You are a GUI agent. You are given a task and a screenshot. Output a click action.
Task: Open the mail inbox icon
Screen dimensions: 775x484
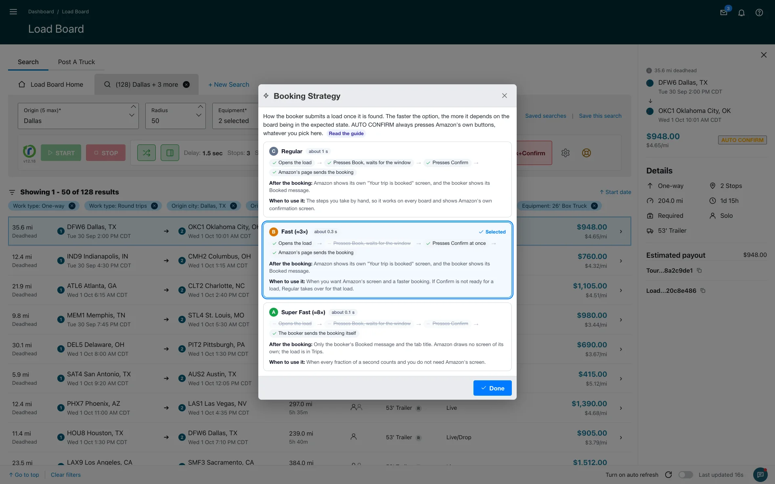[x=724, y=13]
